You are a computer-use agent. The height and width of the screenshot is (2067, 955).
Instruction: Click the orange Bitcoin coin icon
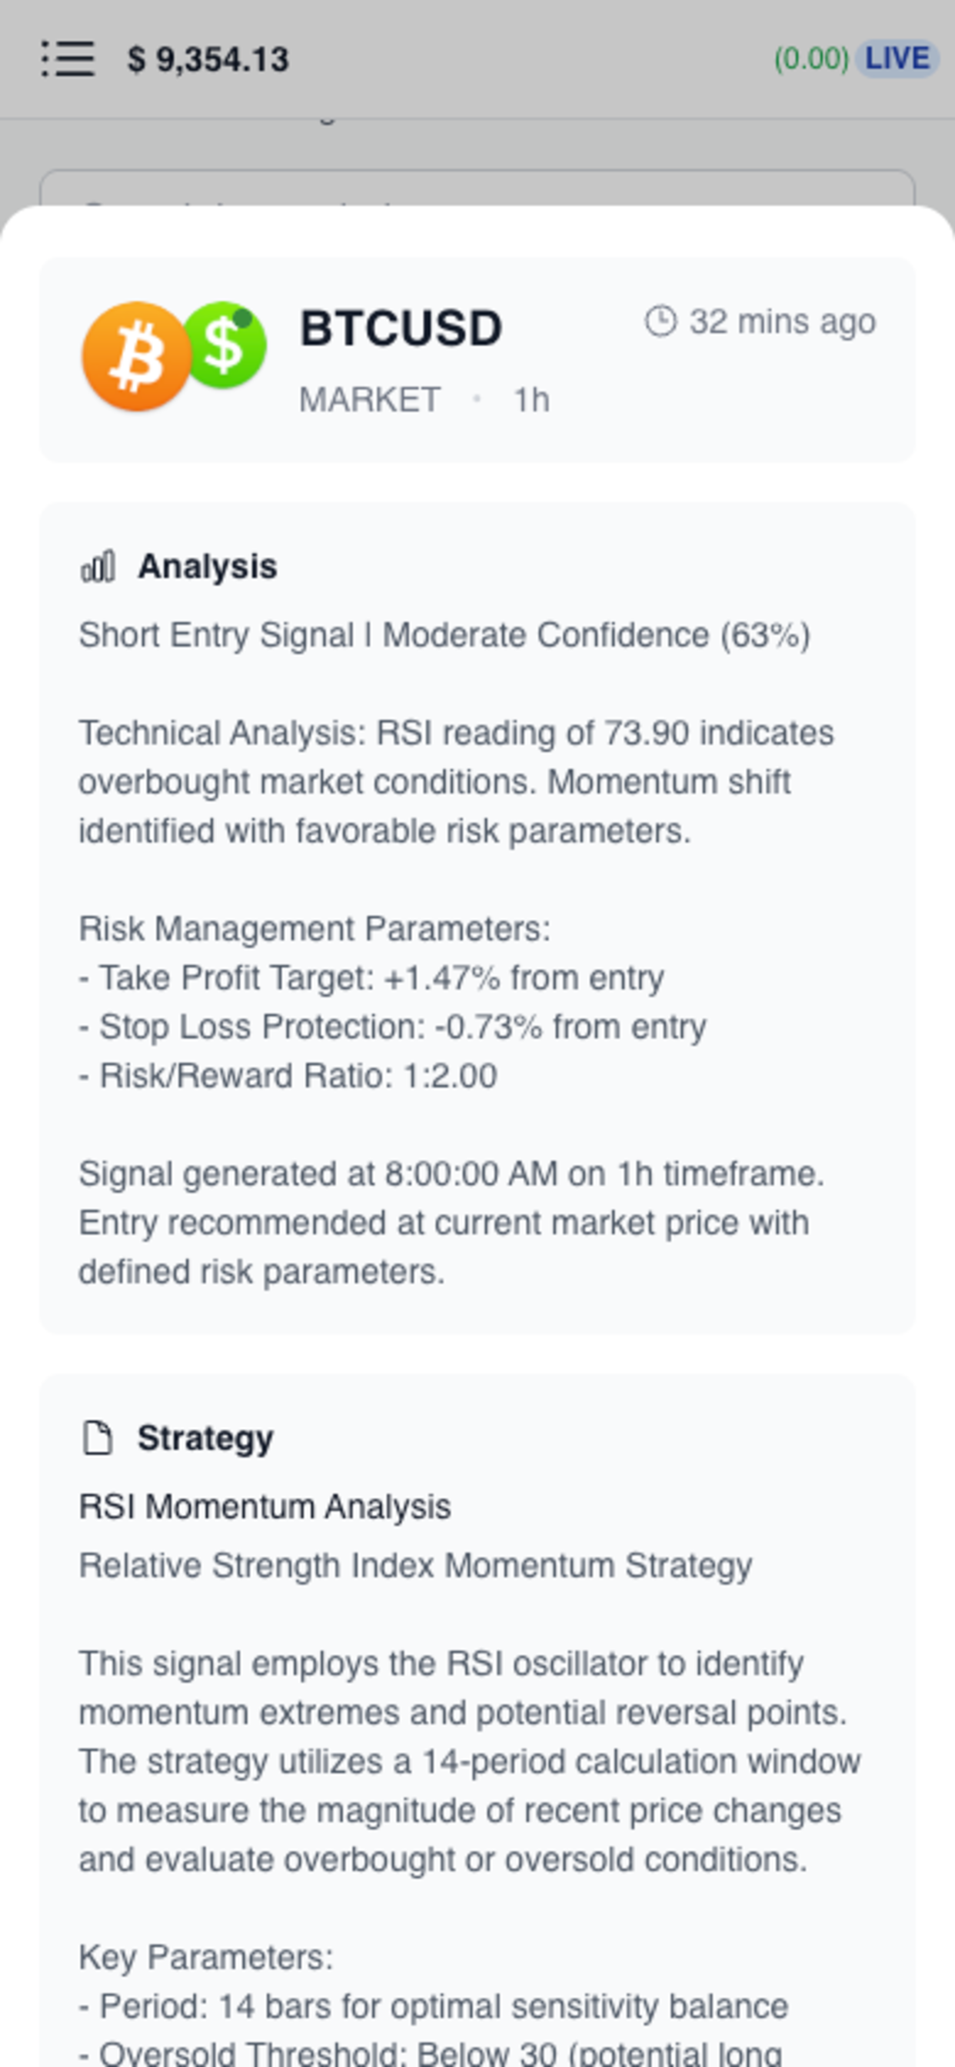tap(136, 356)
